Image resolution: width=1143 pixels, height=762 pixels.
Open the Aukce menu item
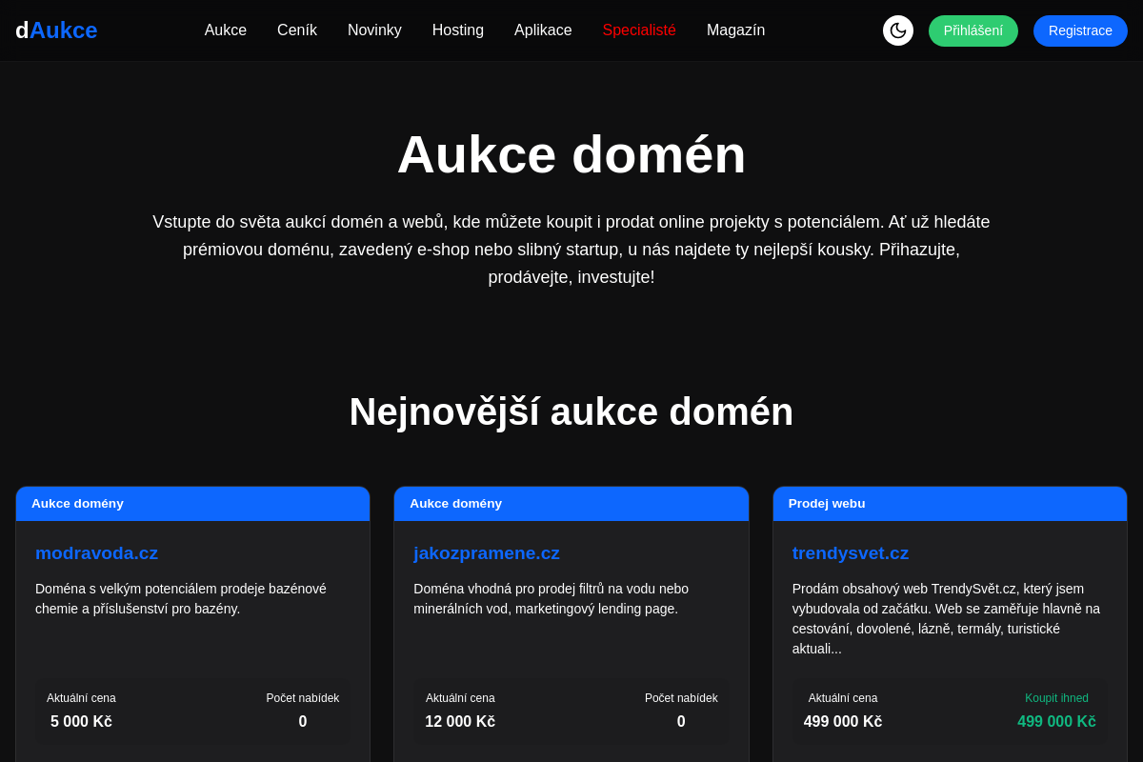tap(226, 30)
